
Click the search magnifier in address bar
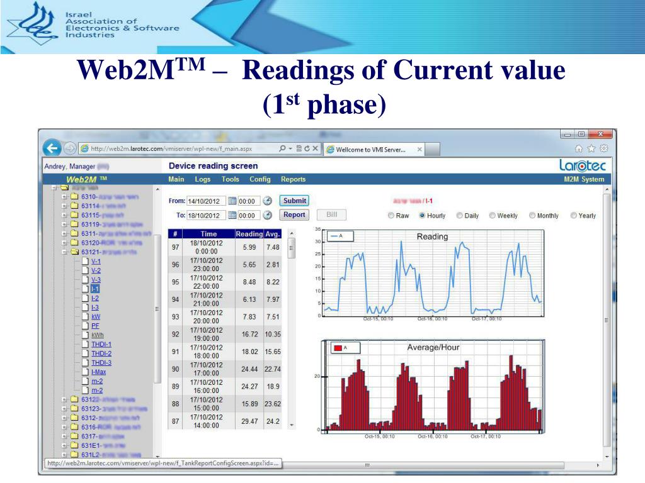tap(282, 148)
